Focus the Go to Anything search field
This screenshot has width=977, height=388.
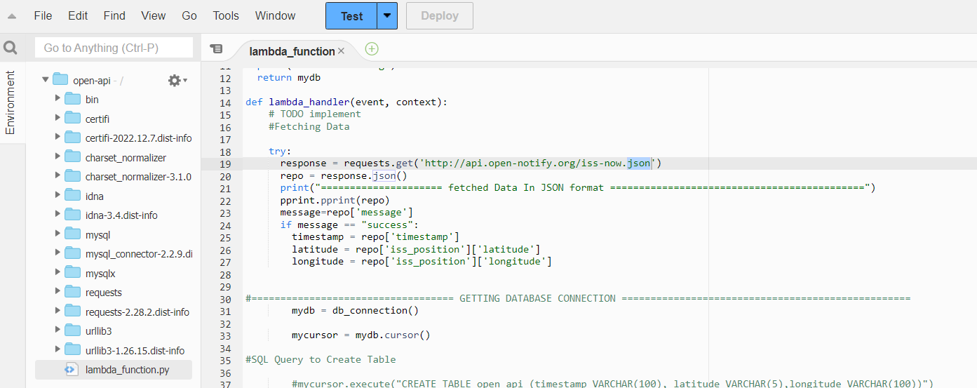(x=114, y=48)
